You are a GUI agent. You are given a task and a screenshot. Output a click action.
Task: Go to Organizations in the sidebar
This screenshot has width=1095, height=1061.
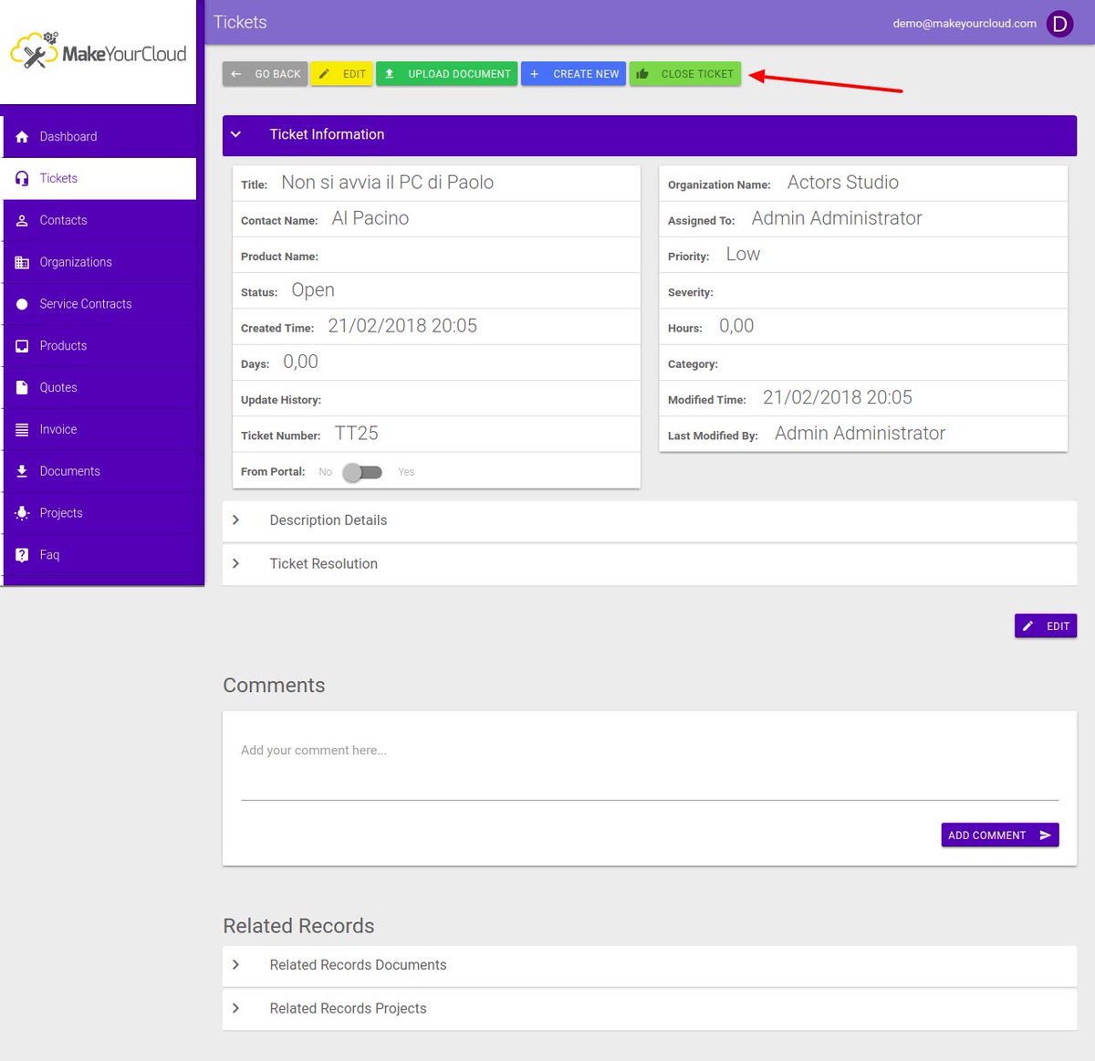[100, 263]
